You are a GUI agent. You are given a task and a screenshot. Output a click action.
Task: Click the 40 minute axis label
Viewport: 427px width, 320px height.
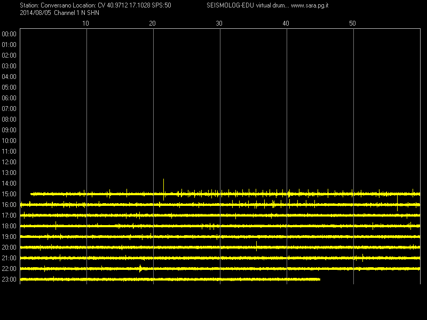pos(286,23)
